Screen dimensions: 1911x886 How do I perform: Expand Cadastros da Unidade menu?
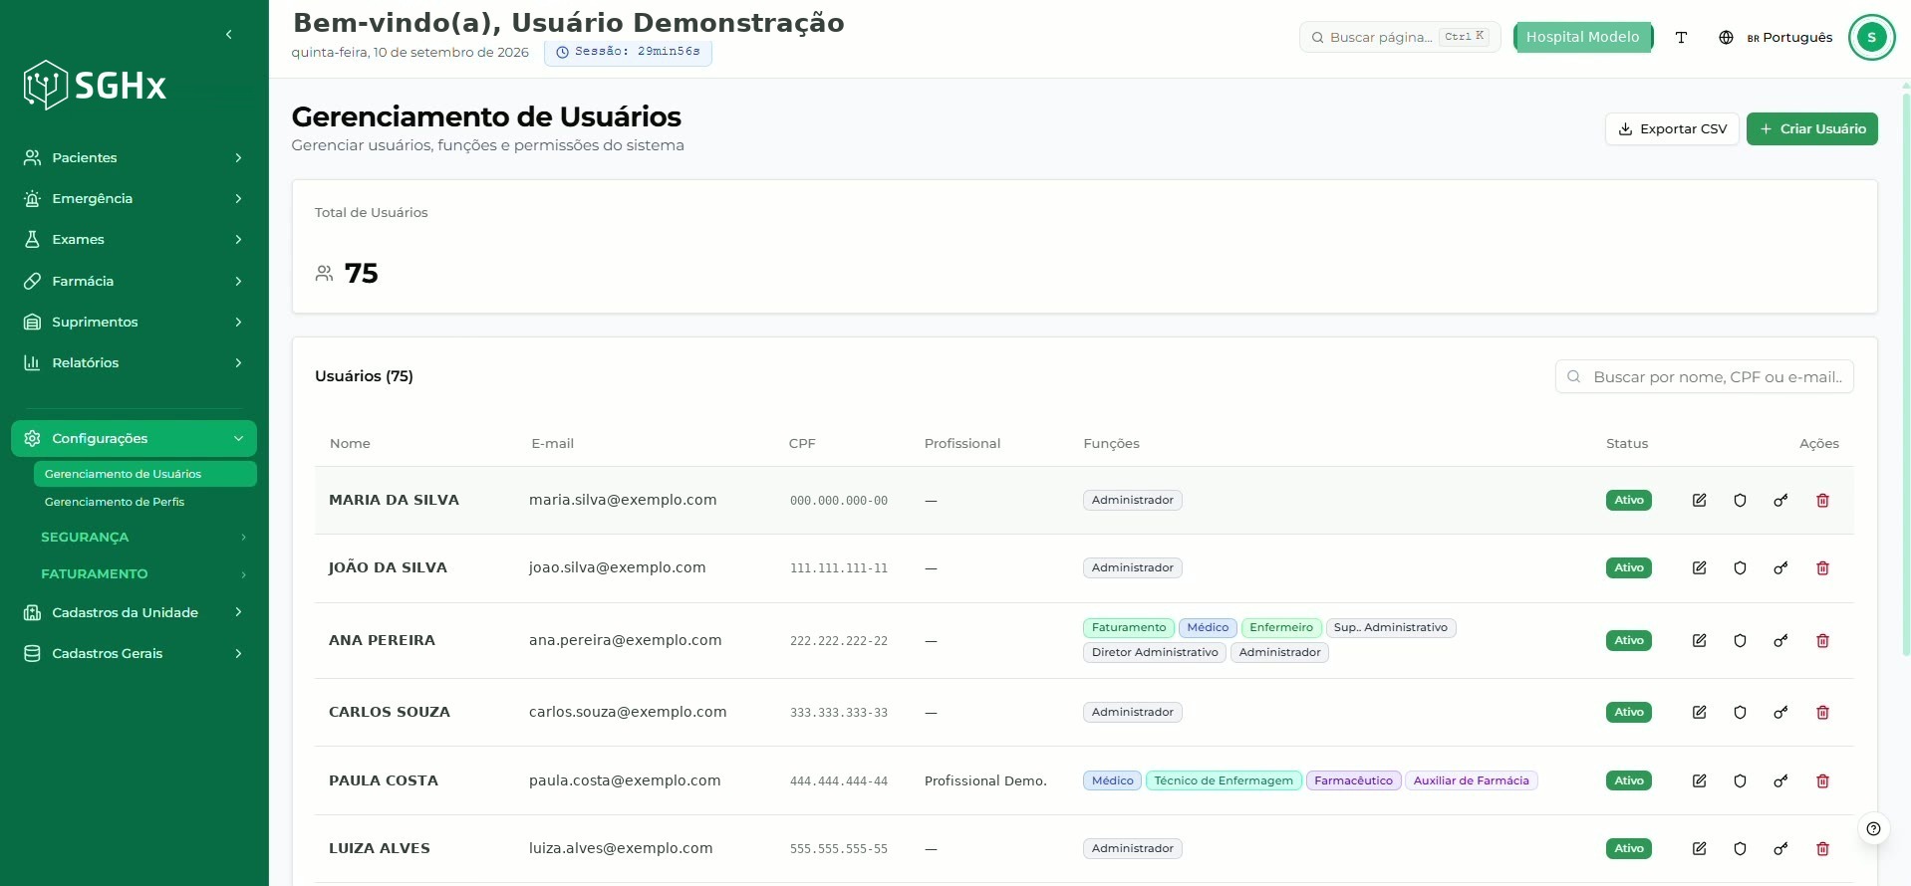(134, 612)
